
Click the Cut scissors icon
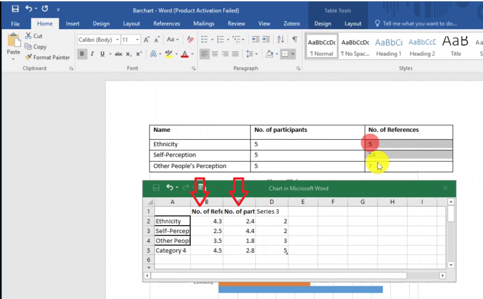[28, 36]
